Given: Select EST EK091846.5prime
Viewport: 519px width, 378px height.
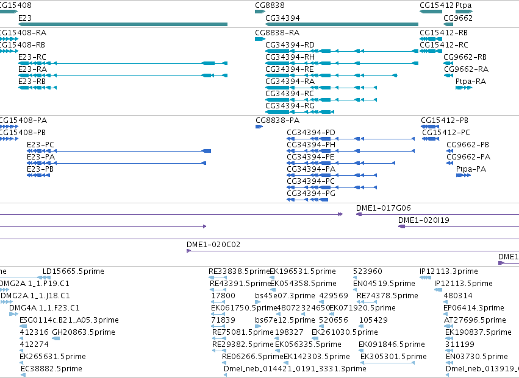Looking at the screenshot, I should point(392,345).
